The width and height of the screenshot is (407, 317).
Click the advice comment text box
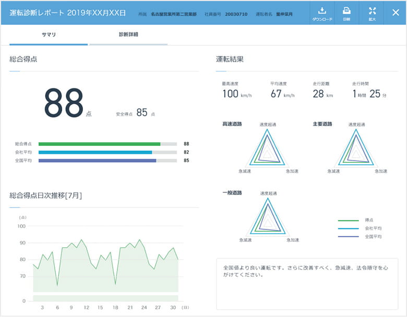tap(307, 284)
